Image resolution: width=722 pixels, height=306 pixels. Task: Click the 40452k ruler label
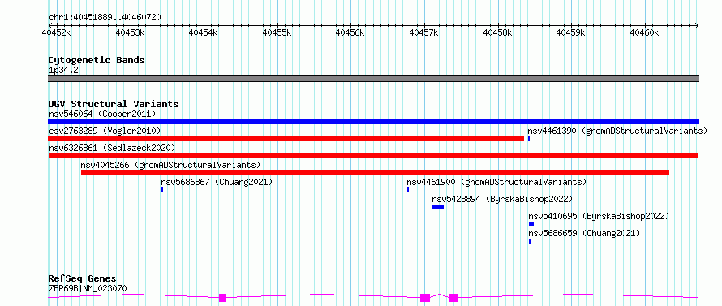pos(56,32)
